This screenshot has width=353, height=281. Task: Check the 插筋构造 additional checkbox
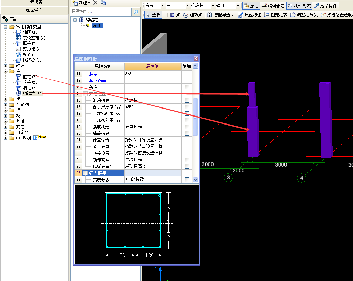(187, 127)
